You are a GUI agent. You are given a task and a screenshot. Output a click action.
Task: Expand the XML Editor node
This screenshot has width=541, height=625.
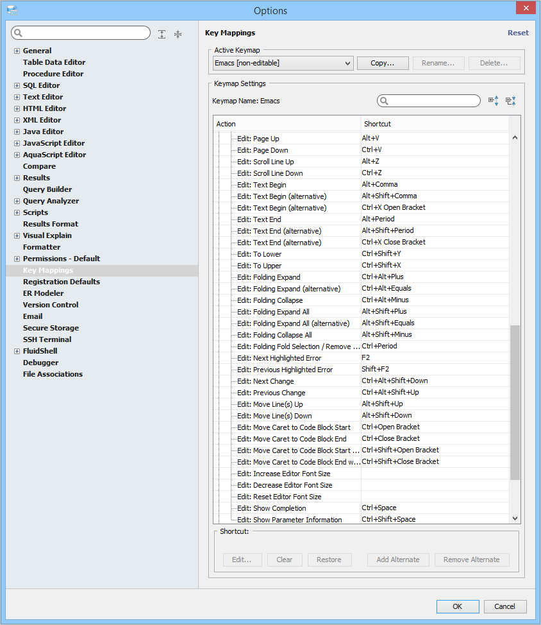[17, 121]
